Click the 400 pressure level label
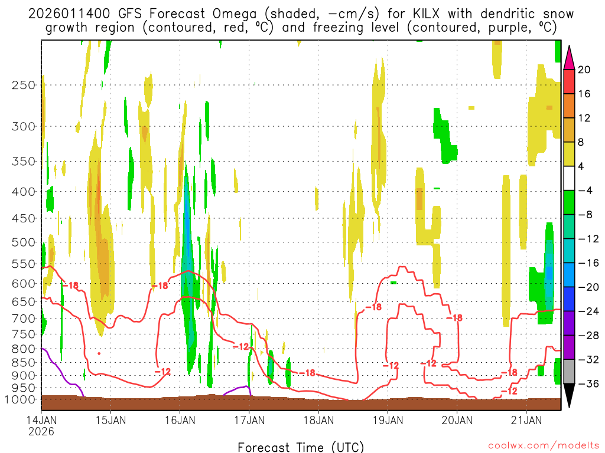Image resolution: width=605 pixels, height=453 pixels. click(24, 192)
